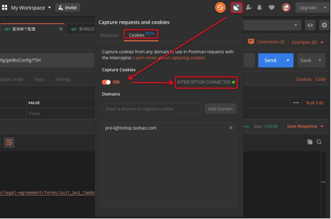Click the response body vertical scrollbar

pos(323,184)
